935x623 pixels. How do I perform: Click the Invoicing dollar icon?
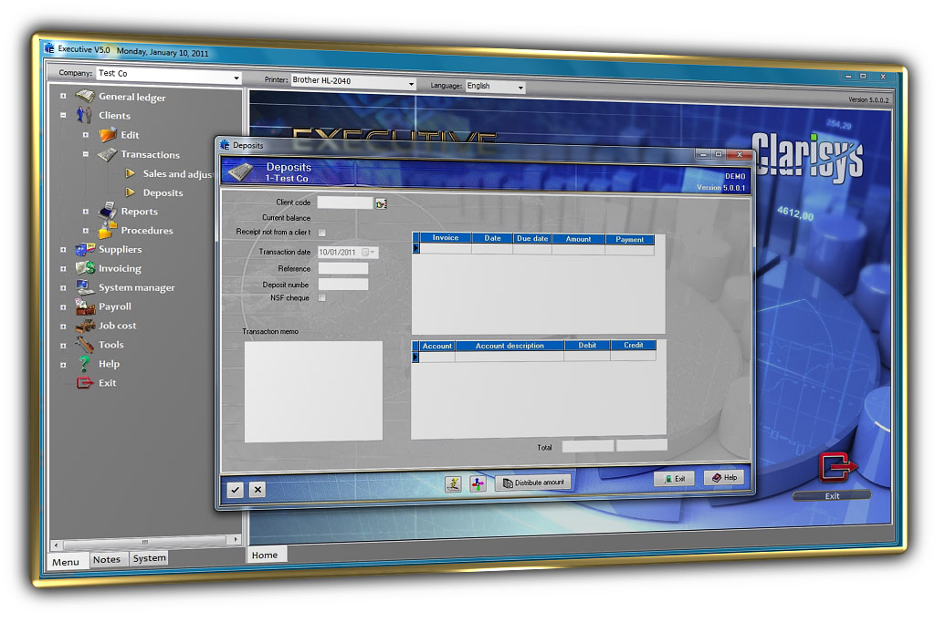click(85, 267)
